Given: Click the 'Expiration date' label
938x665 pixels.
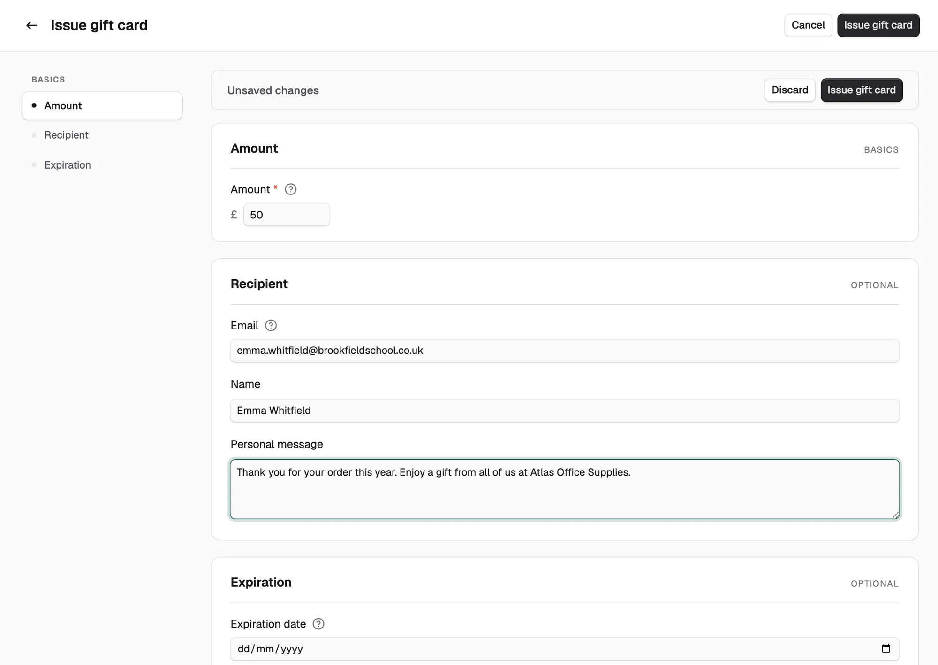Looking at the screenshot, I should (x=268, y=624).
